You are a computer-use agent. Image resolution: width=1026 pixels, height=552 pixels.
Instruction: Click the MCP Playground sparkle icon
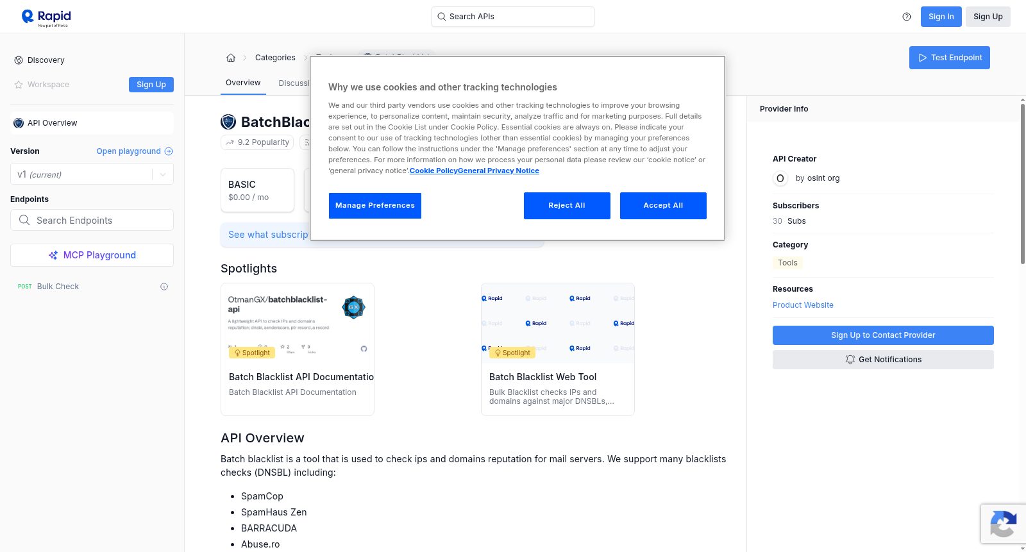click(53, 255)
